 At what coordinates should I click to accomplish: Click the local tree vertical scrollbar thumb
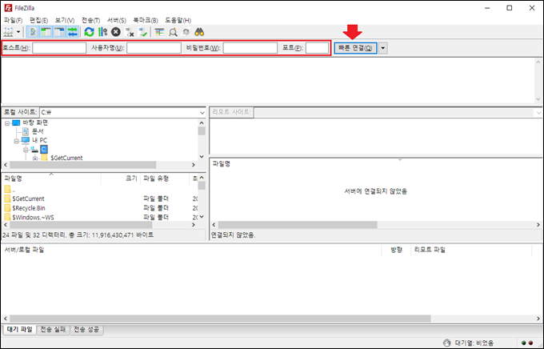pos(202,131)
